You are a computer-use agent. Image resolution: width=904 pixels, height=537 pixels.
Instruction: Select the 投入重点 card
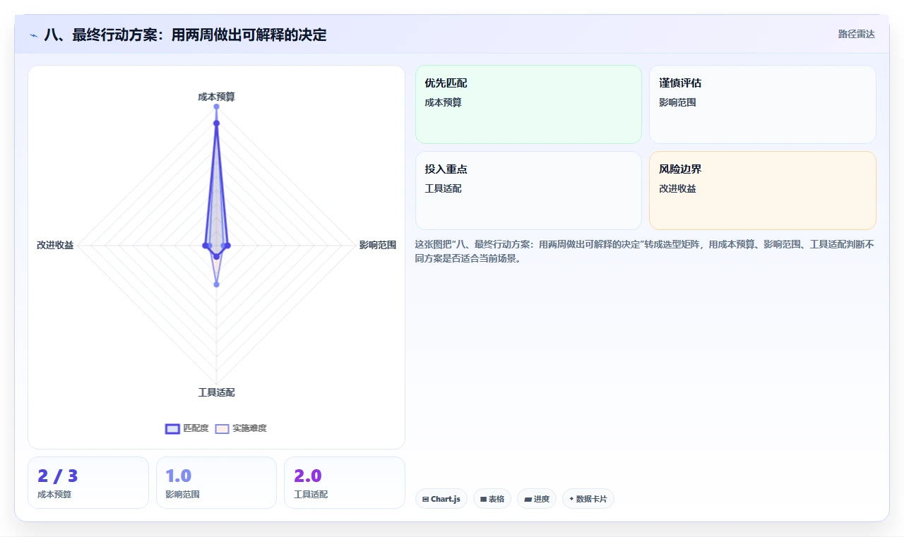click(528, 191)
